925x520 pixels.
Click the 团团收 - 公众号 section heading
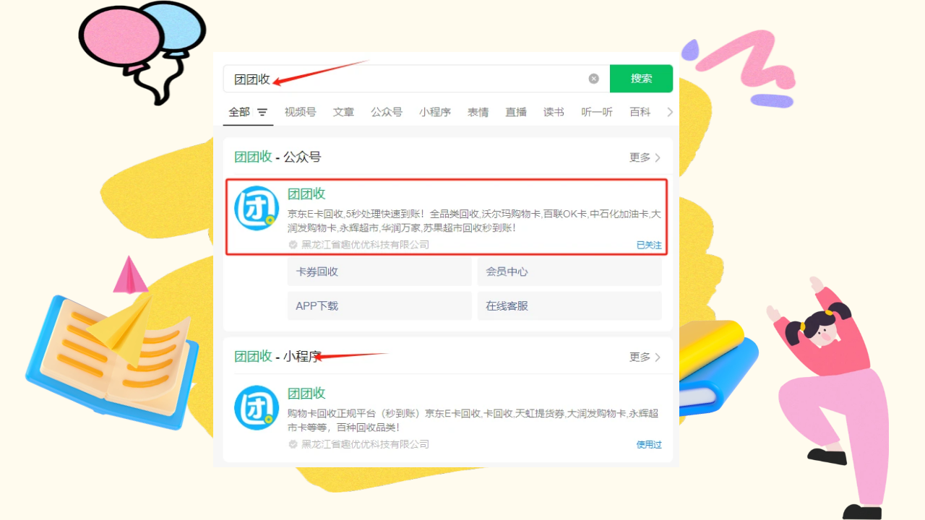click(x=277, y=157)
